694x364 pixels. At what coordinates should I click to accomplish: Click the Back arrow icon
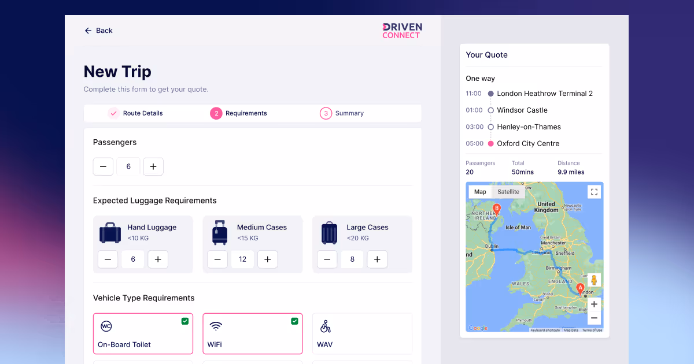tap(87, 30)
